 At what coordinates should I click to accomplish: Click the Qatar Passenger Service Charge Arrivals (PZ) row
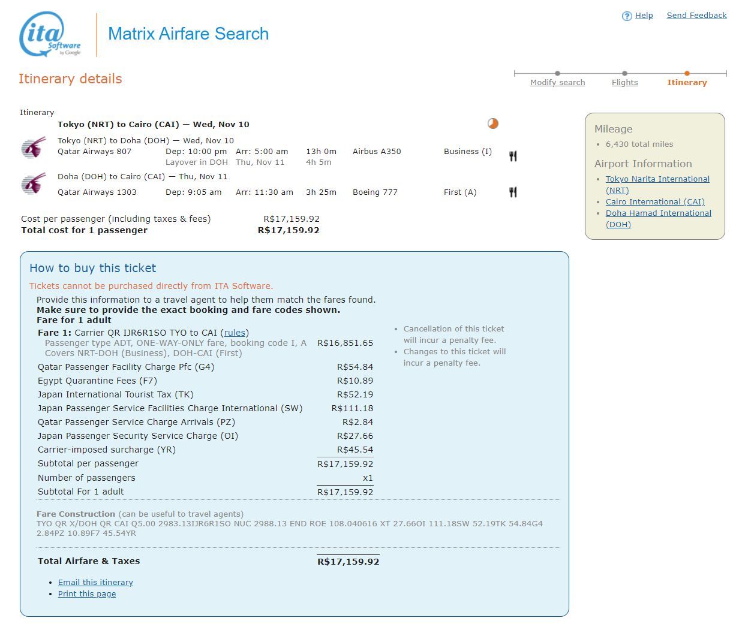click(205, 423)
